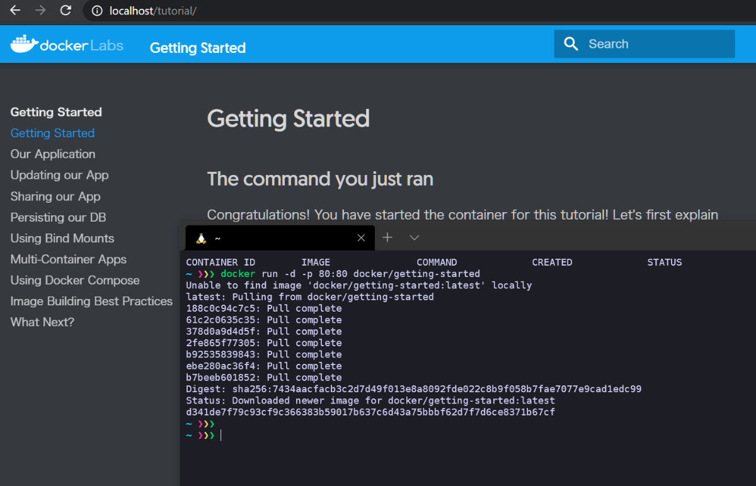The image size is (756, 486).
Task: Go to Multi-Container Apps section
Action: 69,259
